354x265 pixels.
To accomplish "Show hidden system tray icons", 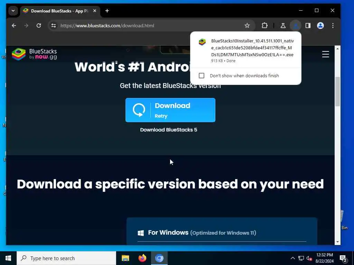I will [292, 258].
